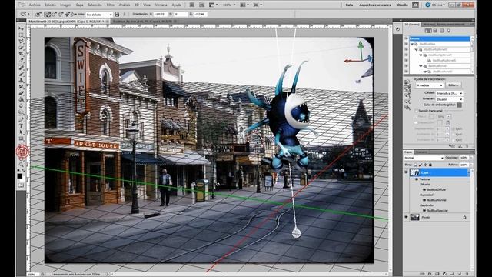Filter 3D panel by lights bulb icon
This screenshot has width=492, height=277.
[x=448, y=31]
